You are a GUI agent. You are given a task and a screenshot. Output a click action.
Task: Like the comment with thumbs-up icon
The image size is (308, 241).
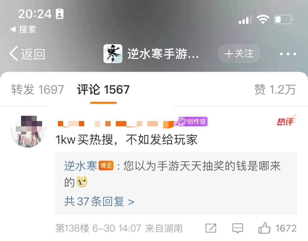click(264, 228)
